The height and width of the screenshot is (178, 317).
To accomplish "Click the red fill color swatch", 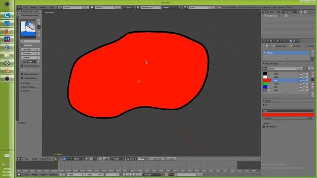I will [x=288, y=115].
